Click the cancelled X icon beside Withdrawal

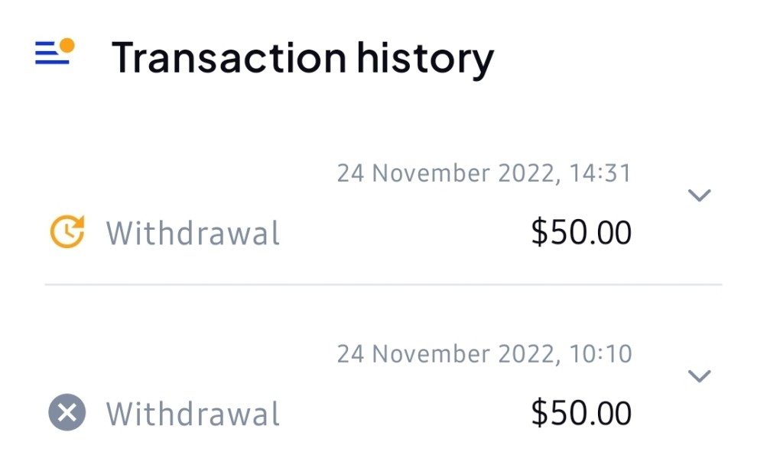[67, 414]
